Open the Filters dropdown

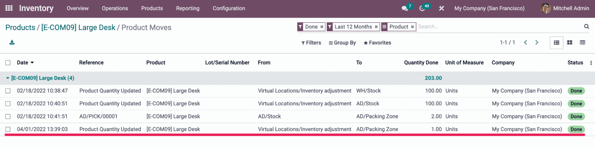click(311, 43)
